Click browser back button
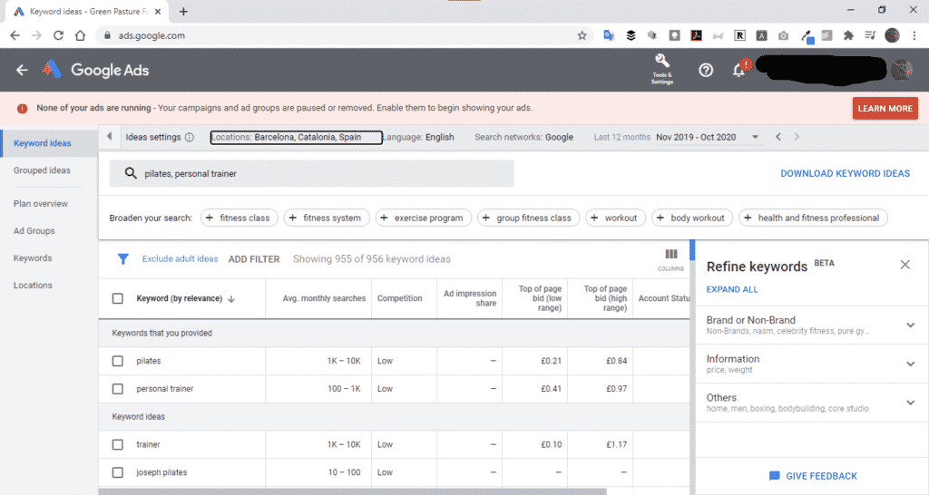 15,35
